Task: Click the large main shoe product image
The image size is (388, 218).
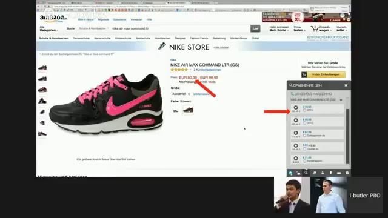Action: click(x=106, y=105)
